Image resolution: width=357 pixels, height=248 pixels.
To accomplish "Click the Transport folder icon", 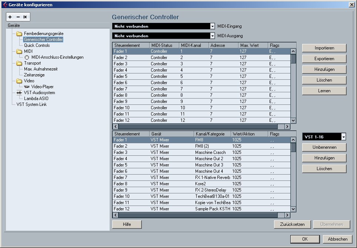I will tap(19, 63).
